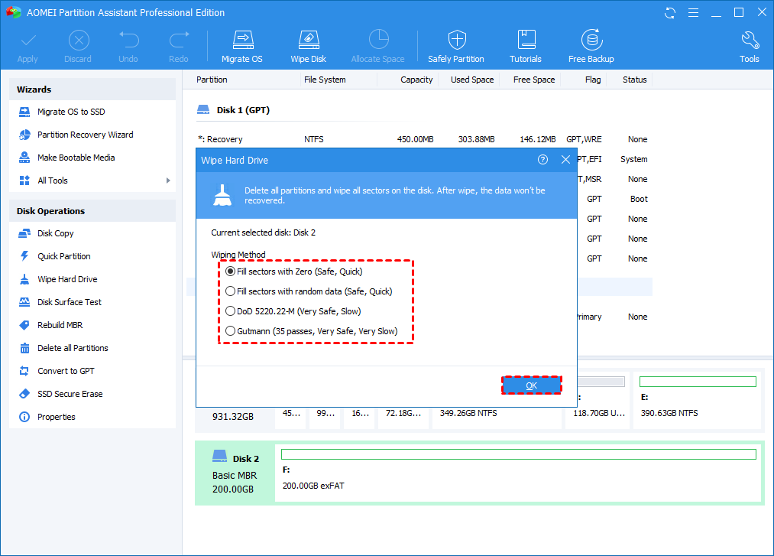Select Disk 2 Basic MBR label
Screen dimensions: 774x556
click(236, 473)
